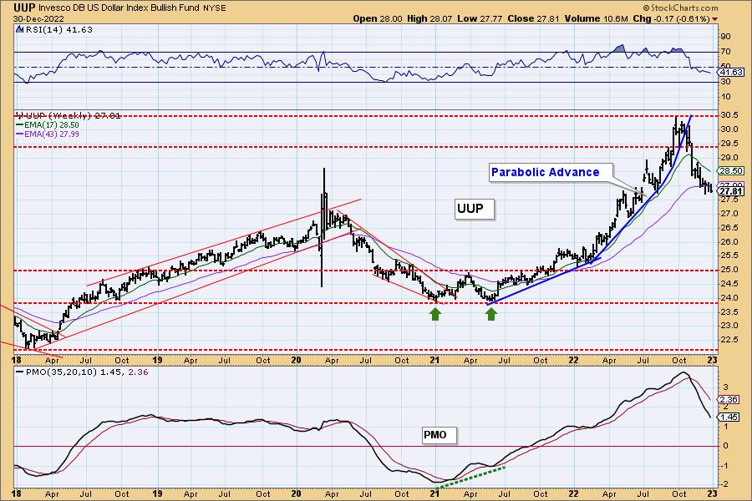Click the EMA(17) 28.50 legend entry
The height and width of the screenshot is (501, 752).
pos(48,124)
